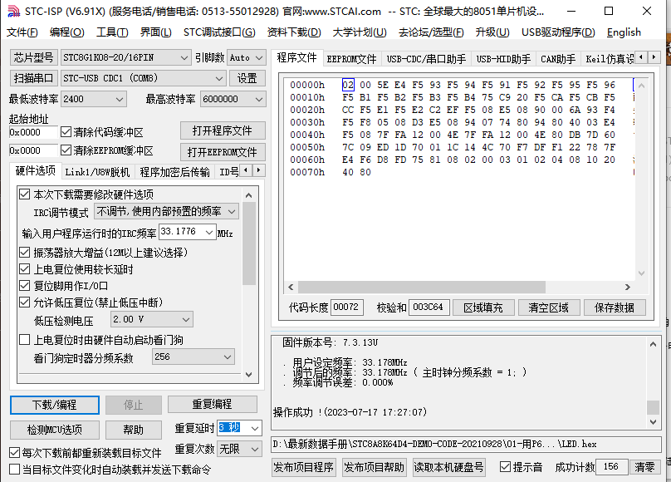Click 区域填充 button
The image size is (671, 482).
(483, 307)
